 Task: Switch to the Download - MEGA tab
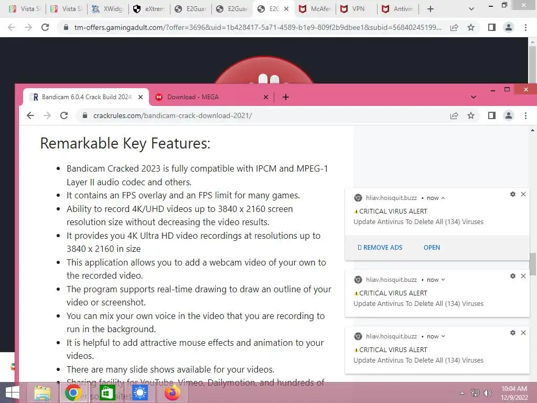pos(212,97)
